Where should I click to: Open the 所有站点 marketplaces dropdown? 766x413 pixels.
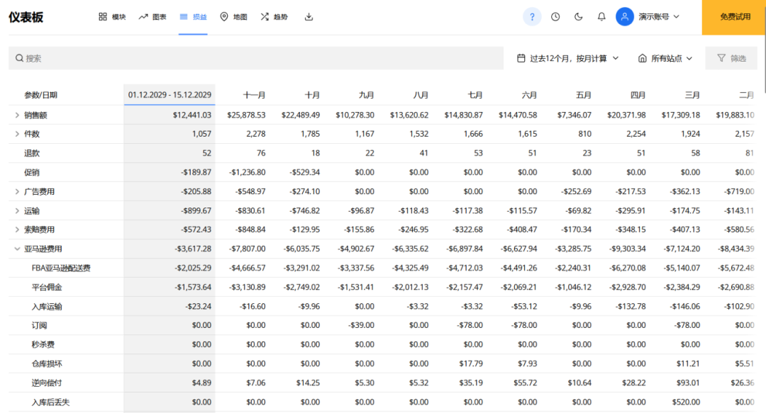665,58
